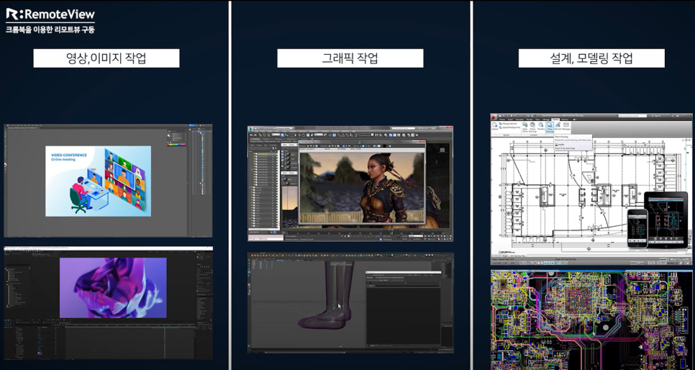Click Upload Multiple Files in AutoCAD ribbon
Image resolution: width=695 pixels, height=370 pixels.
coord(511,127)
